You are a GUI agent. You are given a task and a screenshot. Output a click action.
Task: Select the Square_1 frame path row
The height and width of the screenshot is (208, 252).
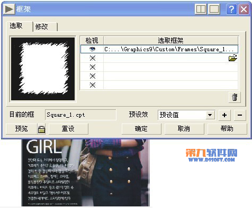point(159,49)
